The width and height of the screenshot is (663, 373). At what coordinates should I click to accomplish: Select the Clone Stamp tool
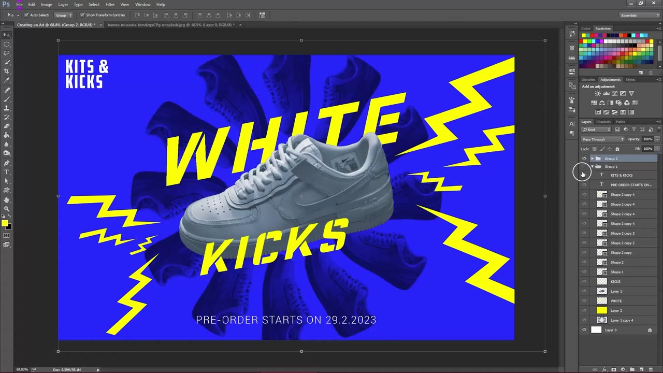(x=7, y=108)
